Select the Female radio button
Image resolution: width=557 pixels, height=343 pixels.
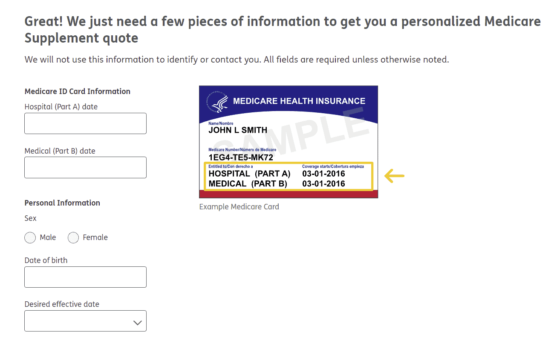pyautogui.click(x=73, y=237)
